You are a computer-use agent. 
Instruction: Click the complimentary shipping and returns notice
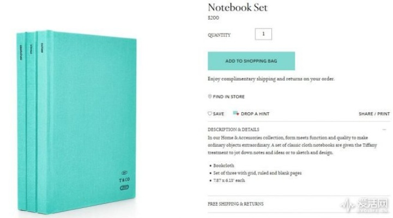click(271, 79)
